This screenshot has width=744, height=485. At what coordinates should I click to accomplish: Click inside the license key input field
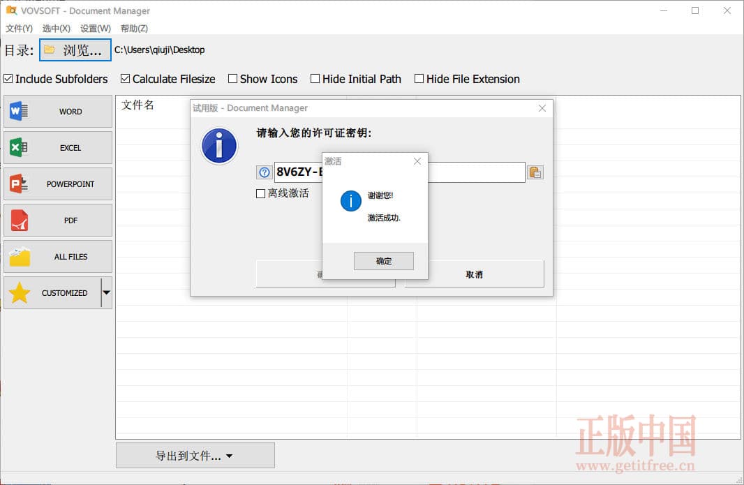(399, 172)
